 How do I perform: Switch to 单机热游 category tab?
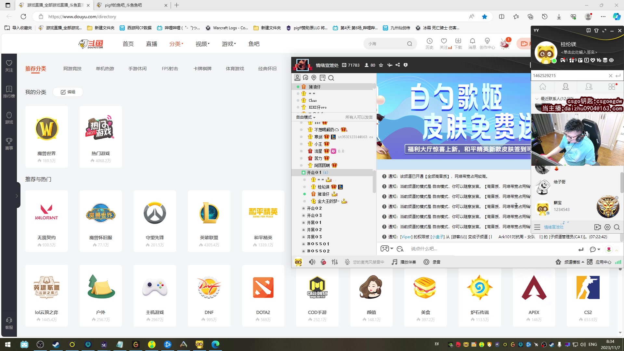105,69
